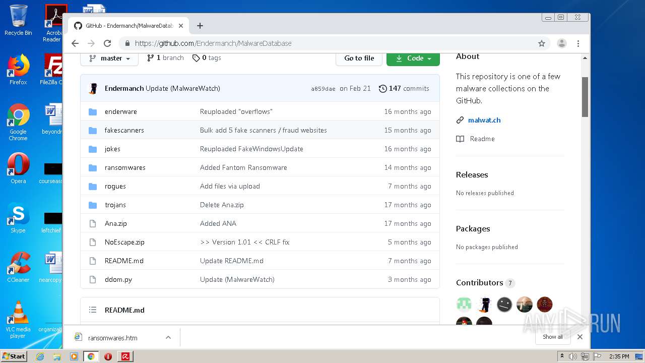Select the Firefox desktop shortcut

click(x=18, y=70)
